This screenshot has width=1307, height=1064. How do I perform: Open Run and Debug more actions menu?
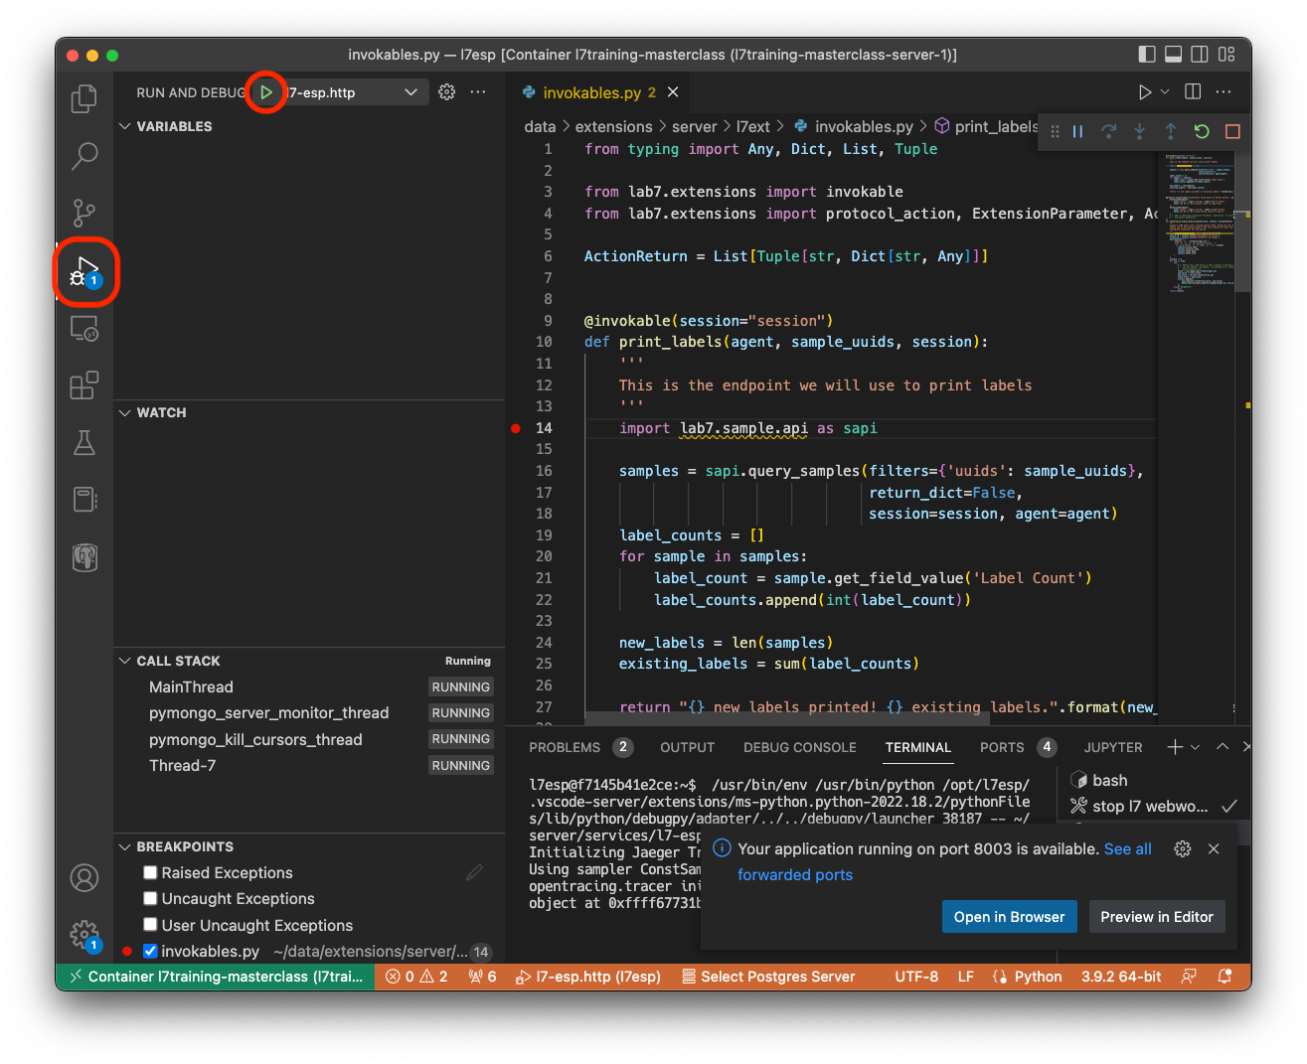(x=478, y=92)
